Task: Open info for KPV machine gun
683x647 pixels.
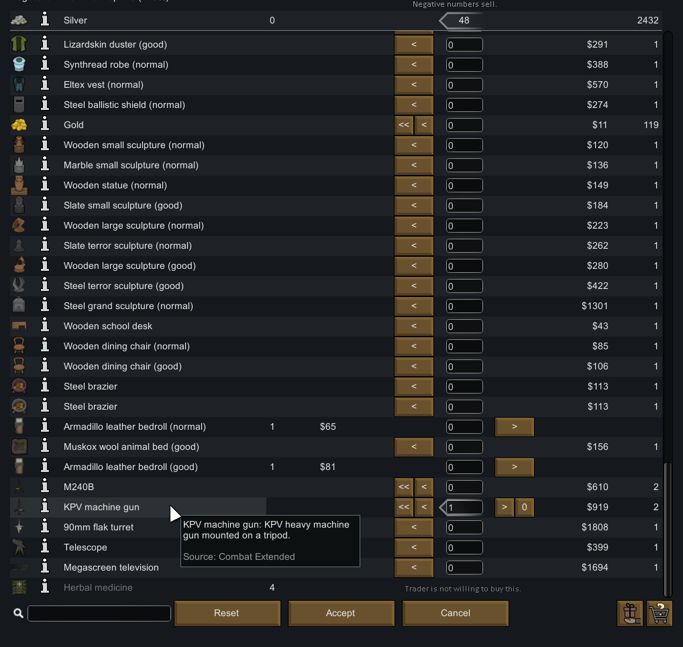Action: click(45, 507)
